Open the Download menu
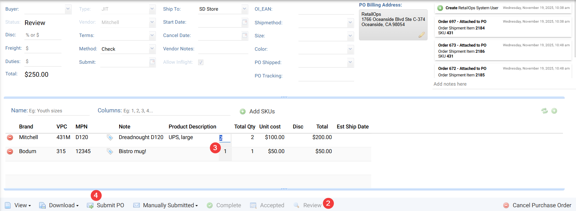 59,205
